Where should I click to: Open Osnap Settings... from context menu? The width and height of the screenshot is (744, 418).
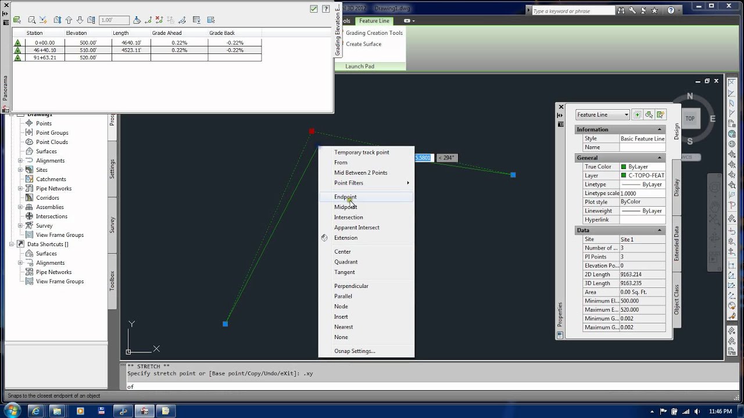(x=366, y=351)
